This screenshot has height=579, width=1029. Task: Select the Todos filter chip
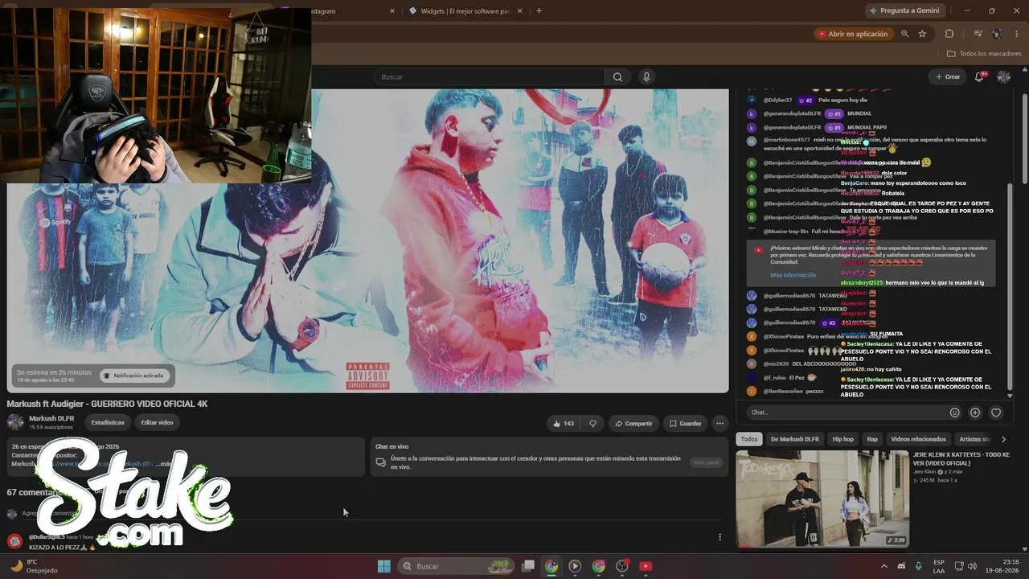[749, 439]
